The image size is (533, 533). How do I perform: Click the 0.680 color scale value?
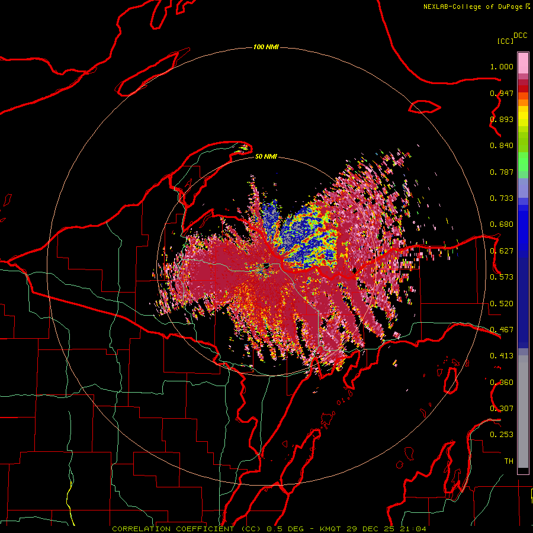click(x=502, y=224)
